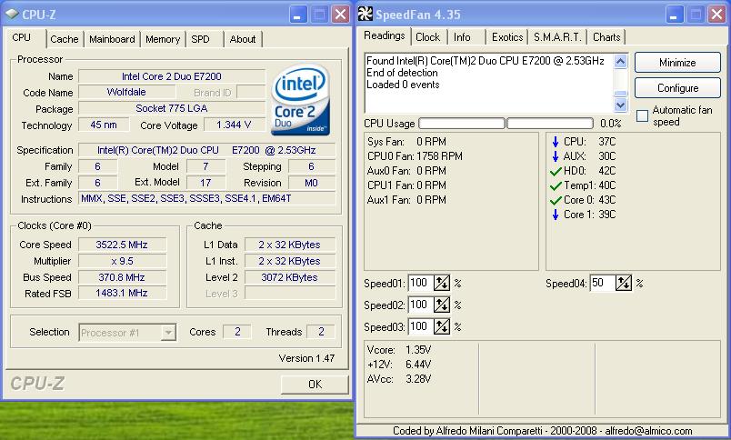The image size is (731, 440).
Task: Click the Intel Core 2 Duo logo
Action: click(300, 98)
